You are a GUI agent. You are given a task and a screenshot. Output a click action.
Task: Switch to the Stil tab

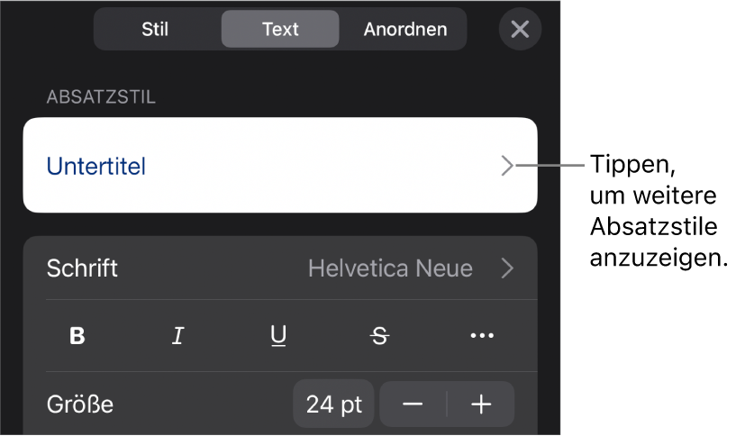coord(155,29)
